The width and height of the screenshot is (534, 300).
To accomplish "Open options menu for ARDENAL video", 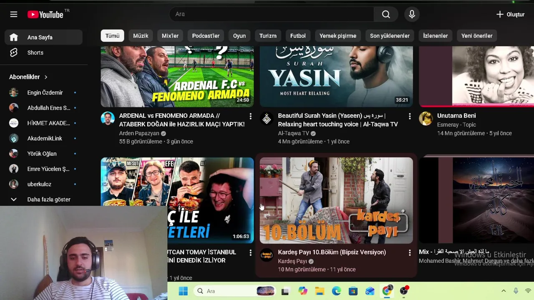I will coord(250,116).
